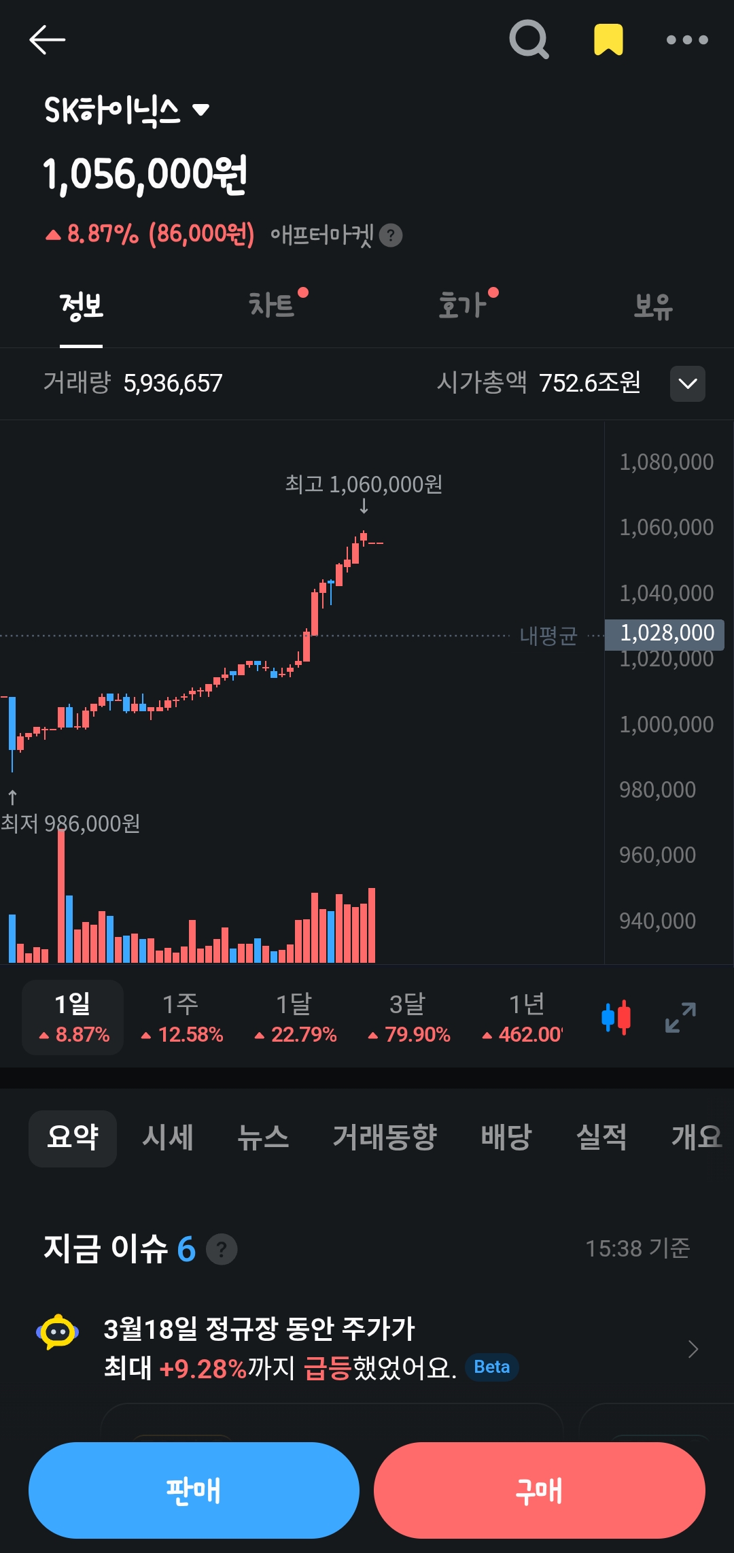This screenshot has width=734, height=1553.
Task: Select the 1주 period option
Action: click(181, 1018)
